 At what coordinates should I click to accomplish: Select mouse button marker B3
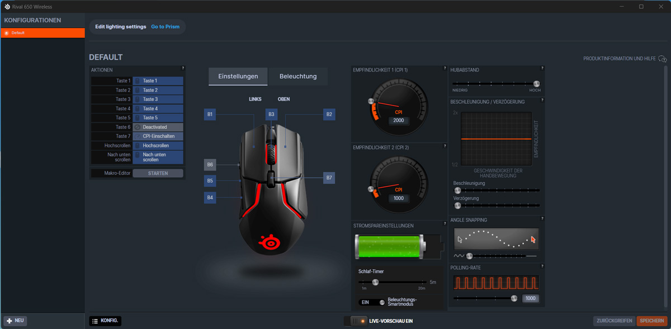(x=272, y=115)
